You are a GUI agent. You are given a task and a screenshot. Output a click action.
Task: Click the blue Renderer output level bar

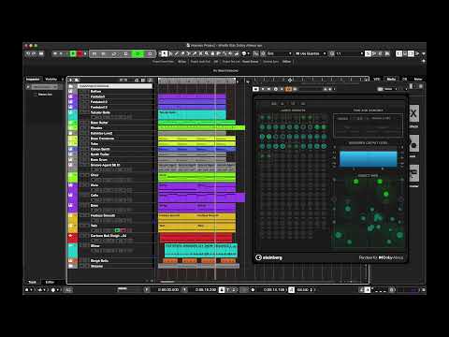[x=369, y=159]
